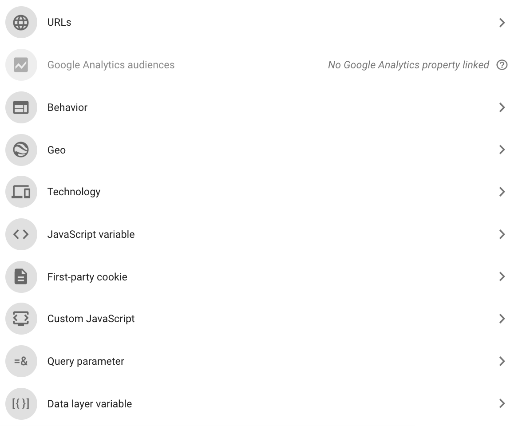Screen dimensions: 514x426
Task: Click the First-party cookie document icon
Action: pyautogui.click(x=21, y=277)
